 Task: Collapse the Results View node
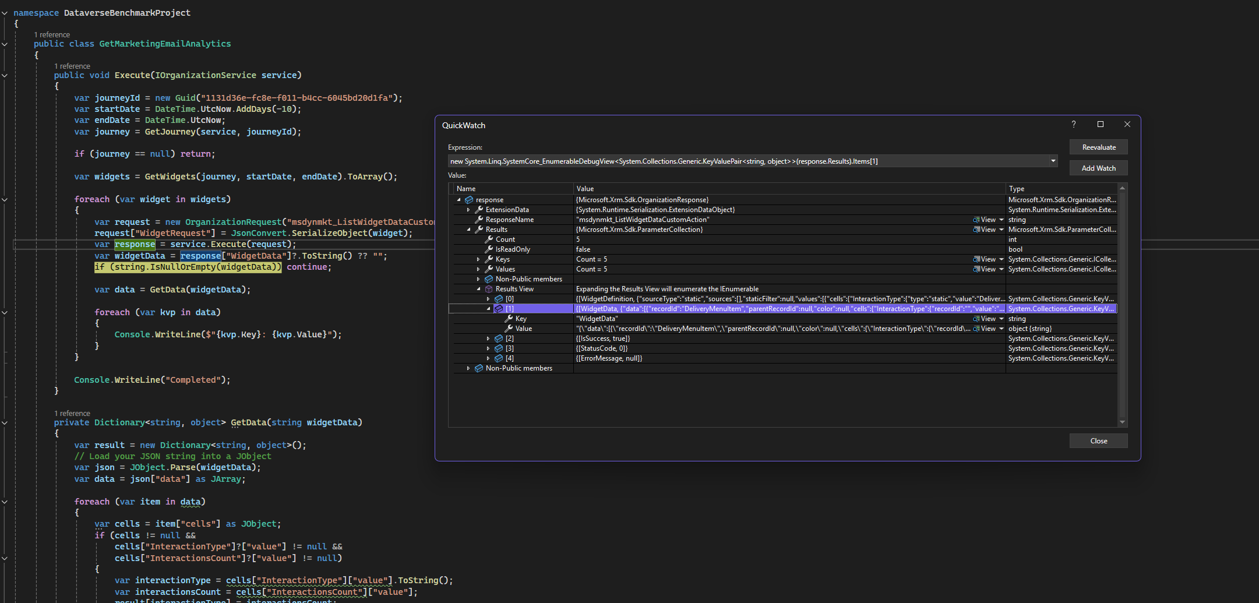478,289
